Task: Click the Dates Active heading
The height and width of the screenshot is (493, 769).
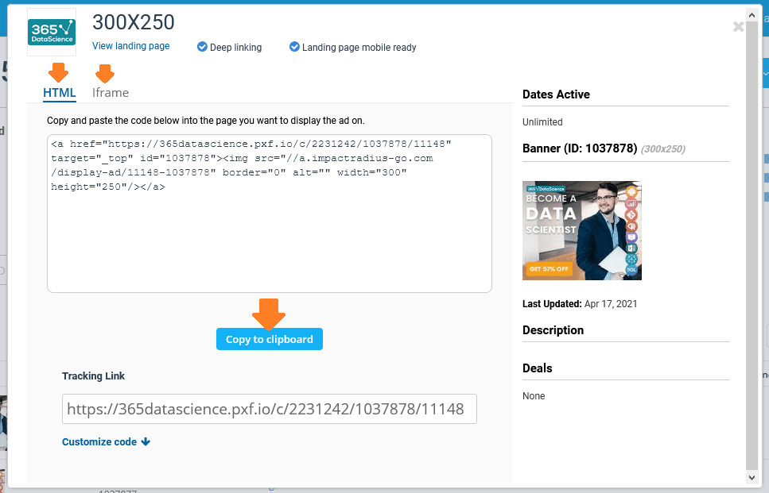Action: click(556, 94)
